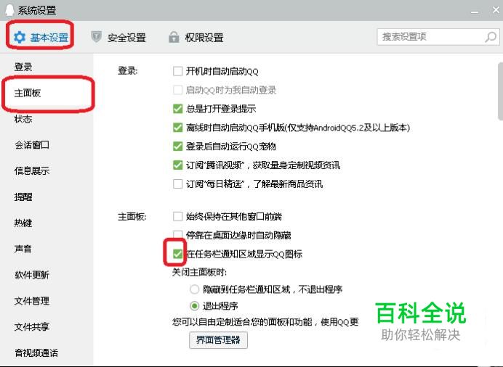Open 信息展示 settings in sidebar
The height and width of the screenshot is (367, 503).
(x=32, y=171)
